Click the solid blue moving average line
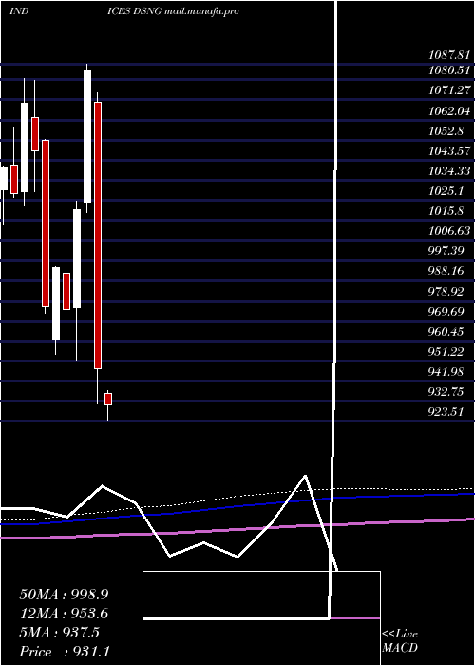Image resolution: width=475 pixels, height=666 pixels. 237,508
